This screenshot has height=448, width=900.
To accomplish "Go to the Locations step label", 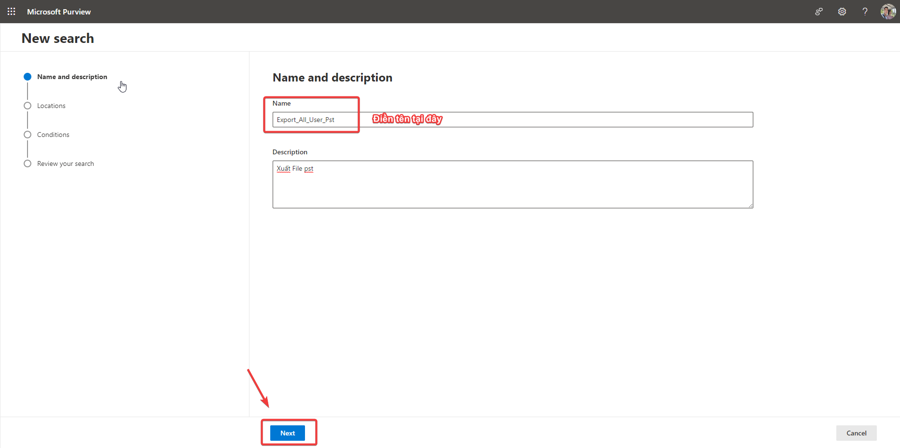I will pyautogui.click(x=51, y=106).
